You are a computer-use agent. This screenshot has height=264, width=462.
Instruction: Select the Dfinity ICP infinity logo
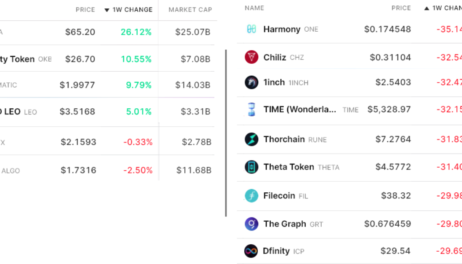click(251, 251)
